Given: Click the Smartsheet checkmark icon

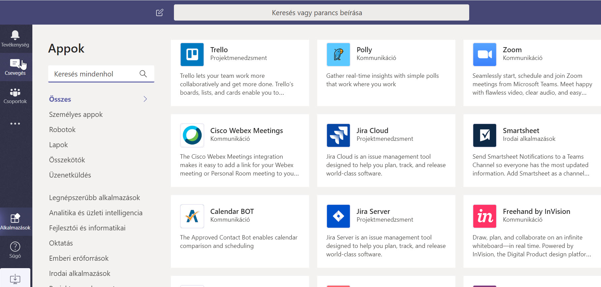Looking at the screenshot, I should (x=485, y=135).
